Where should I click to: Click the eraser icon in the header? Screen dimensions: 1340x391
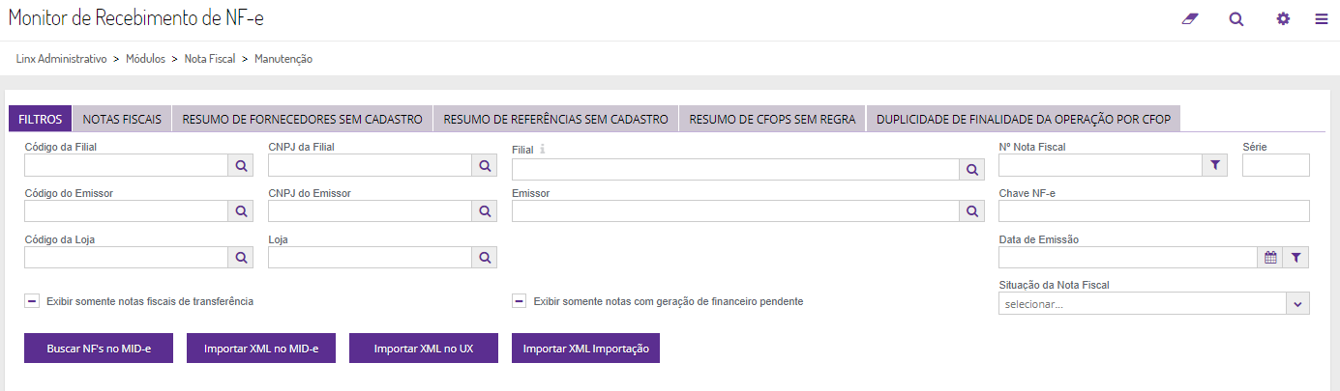point(1190,19)
